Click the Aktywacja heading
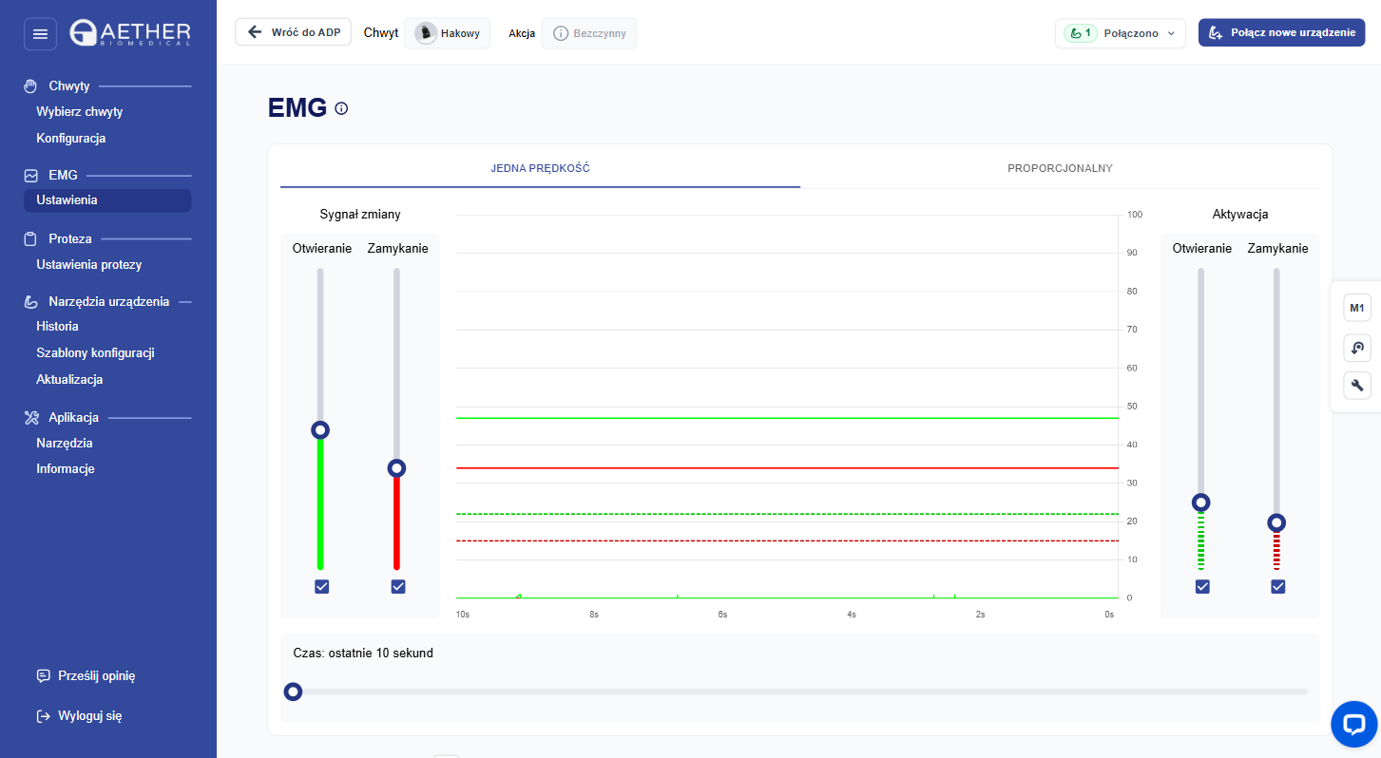 1240,214
